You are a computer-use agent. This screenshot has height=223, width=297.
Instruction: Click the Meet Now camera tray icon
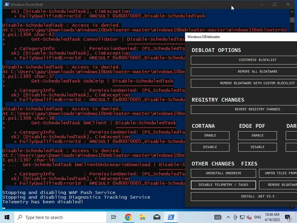point(235,217)
